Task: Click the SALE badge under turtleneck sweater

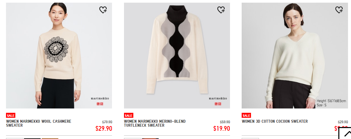Action: point(128,115)
